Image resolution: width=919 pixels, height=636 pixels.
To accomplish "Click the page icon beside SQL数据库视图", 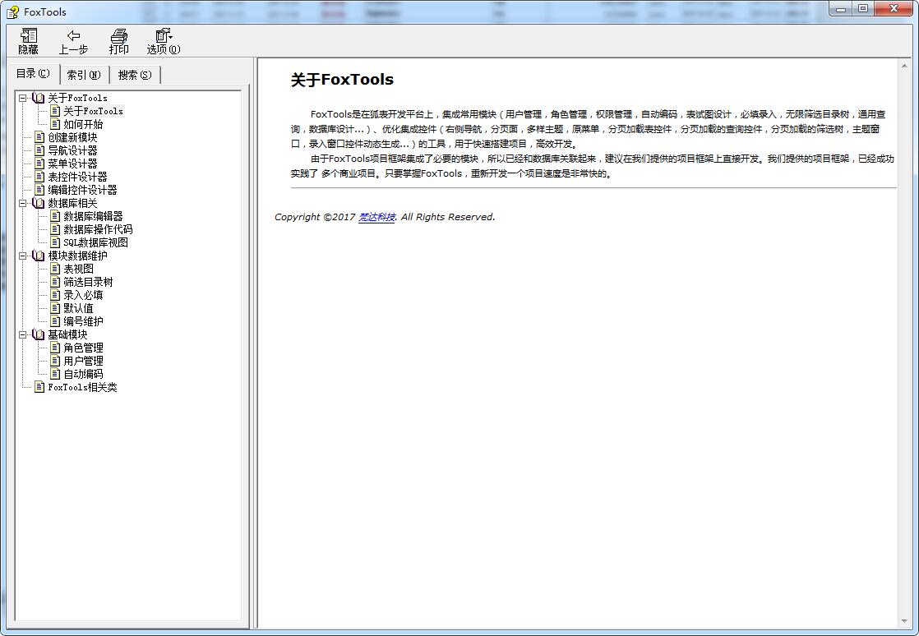I will click(55, 242).
